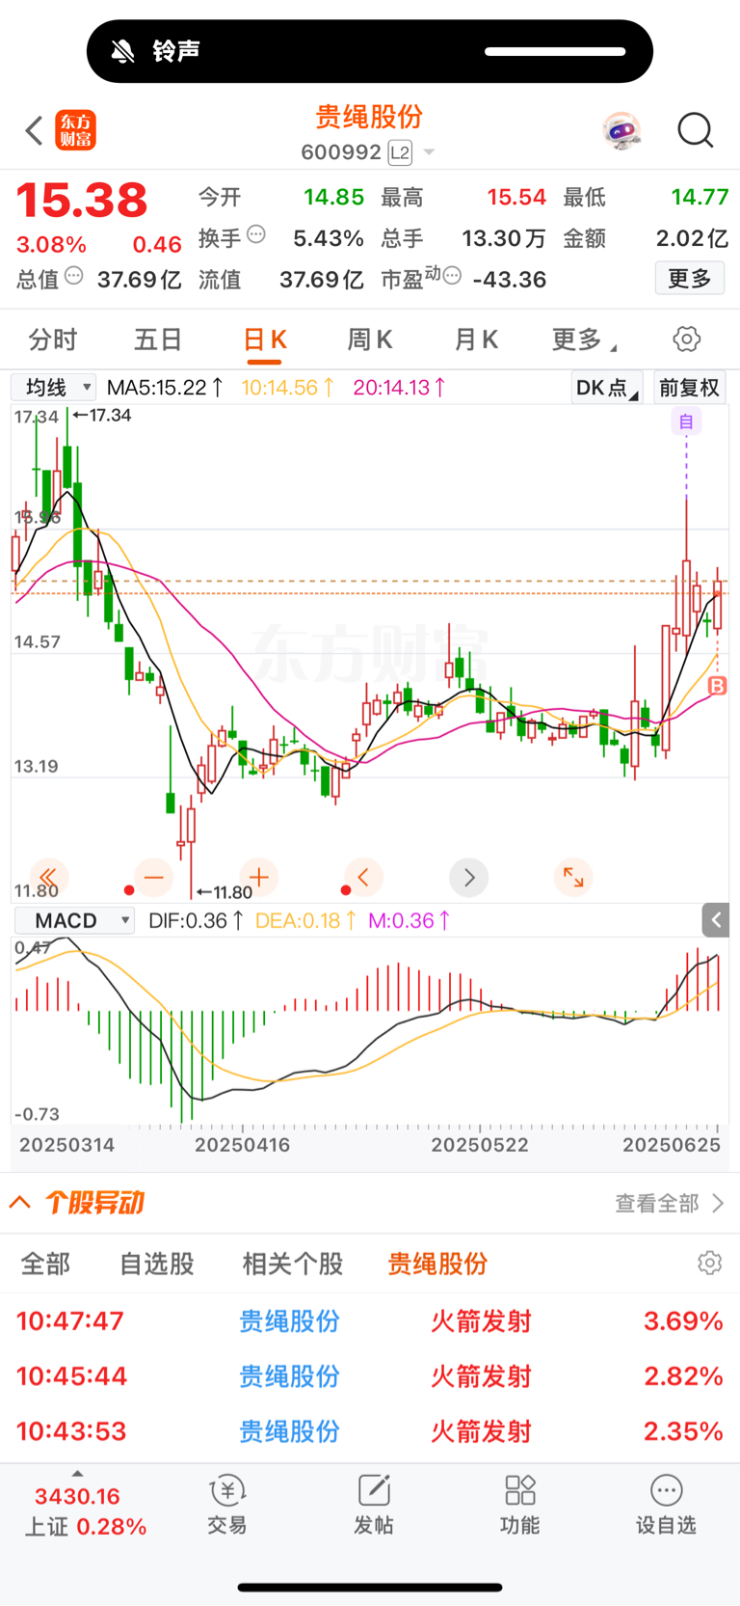Open DK点 option dropdown
740x1606 pixels.
click(x=607, y=388)
